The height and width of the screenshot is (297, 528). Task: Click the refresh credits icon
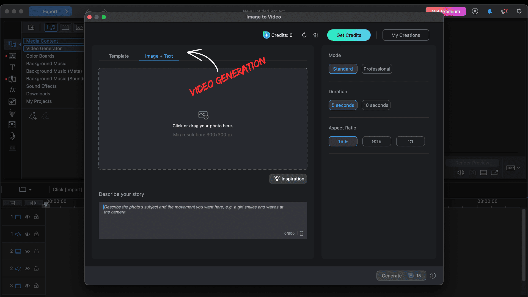304,35
